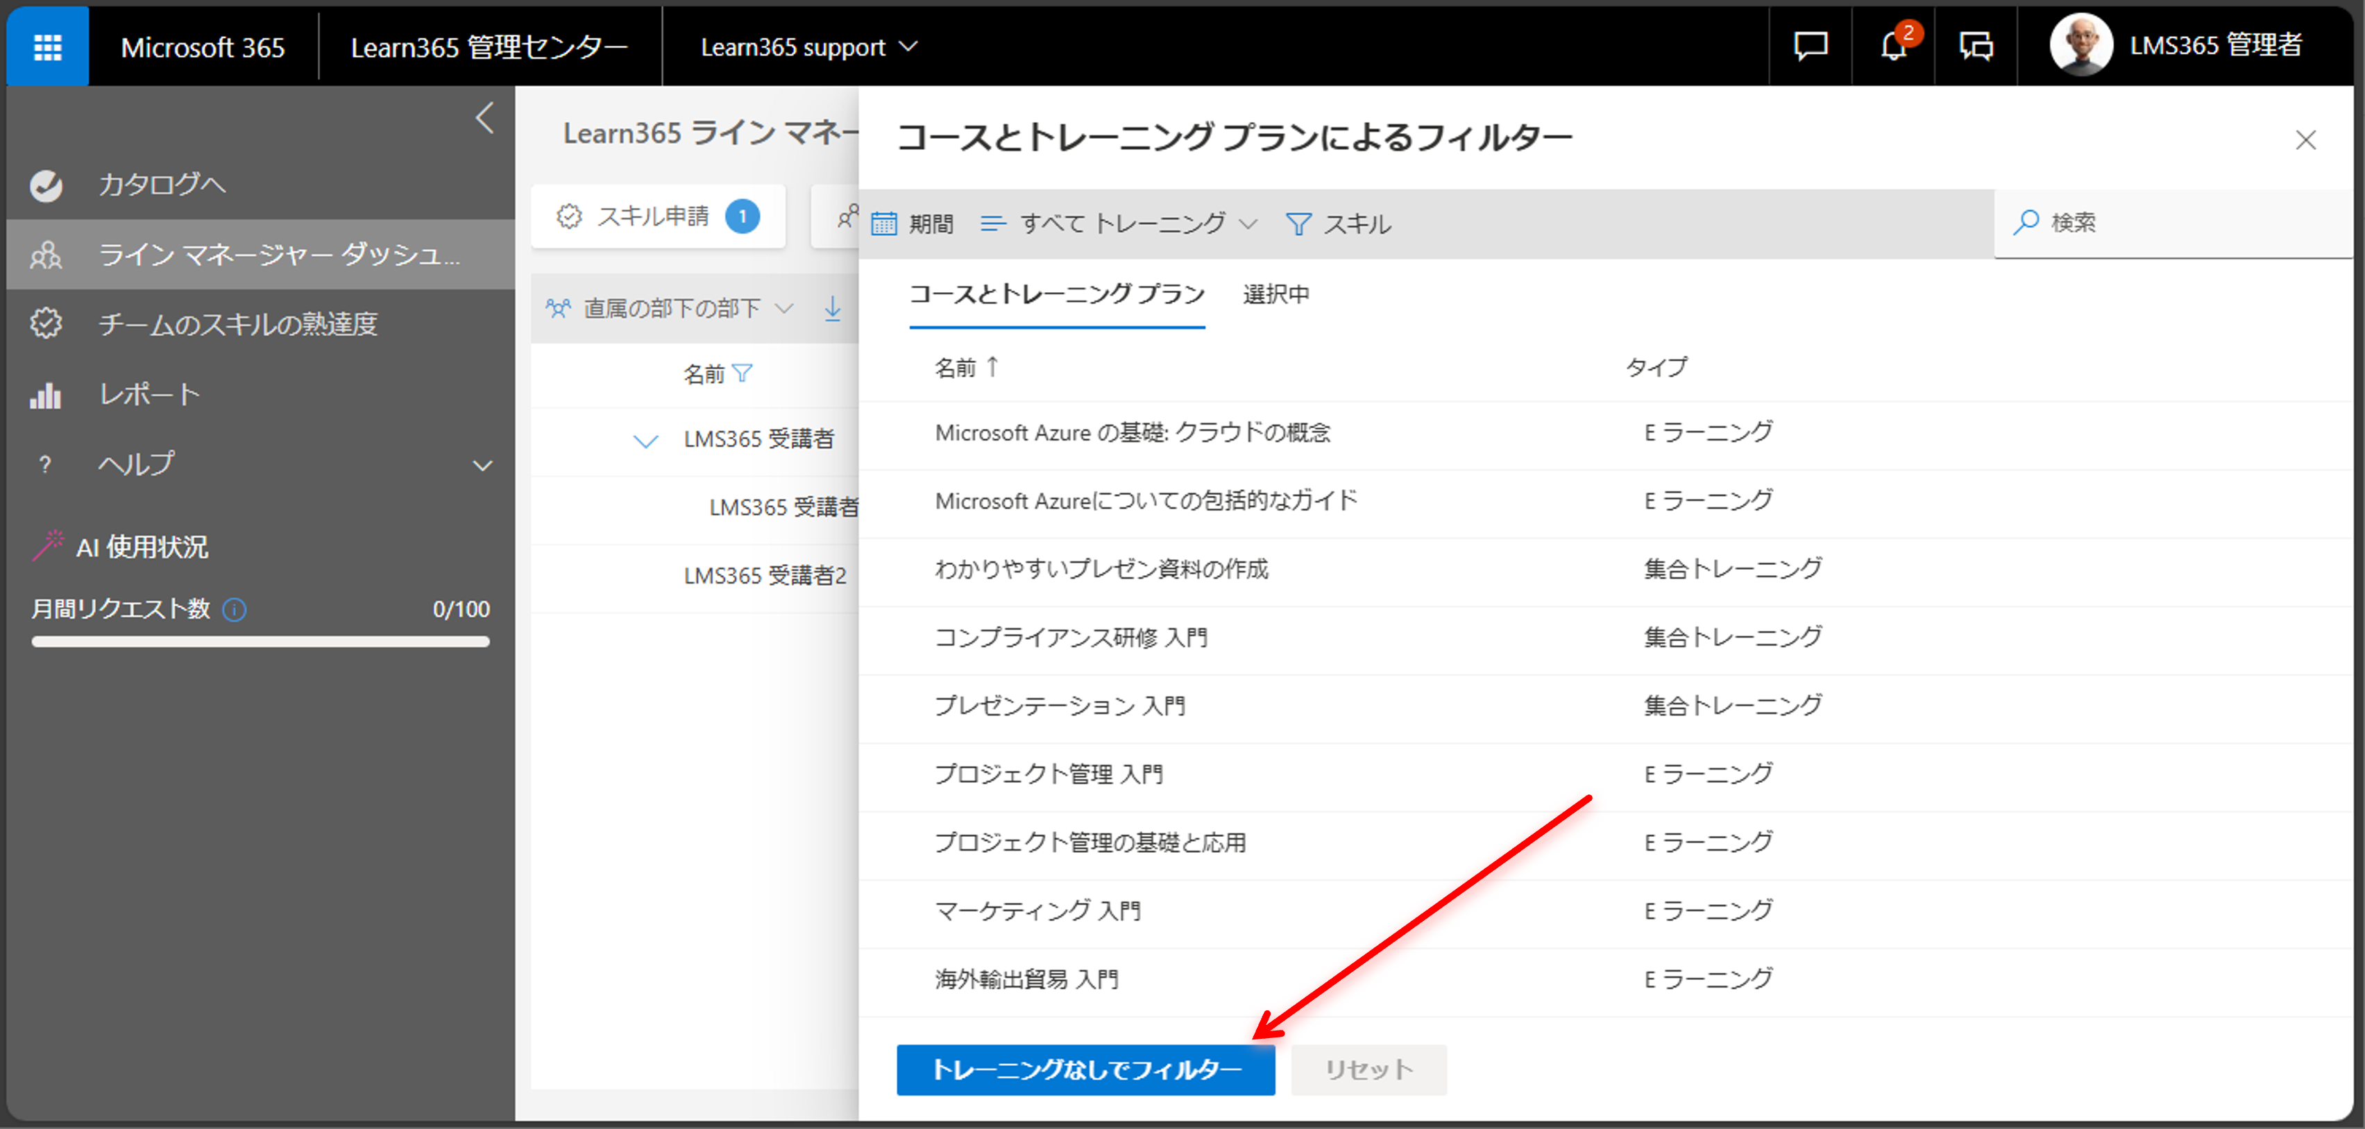The width and height of the screenshot is (2365, 1129).
Task: Click LMS365 受講者2 in dashboard list
Action: point(765,577)
